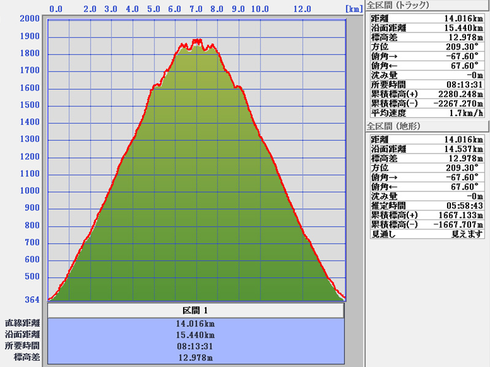Viewport: 490px width, 367px height.
Task: Click the 見通し 見えます row
Action: coord(427,234)
